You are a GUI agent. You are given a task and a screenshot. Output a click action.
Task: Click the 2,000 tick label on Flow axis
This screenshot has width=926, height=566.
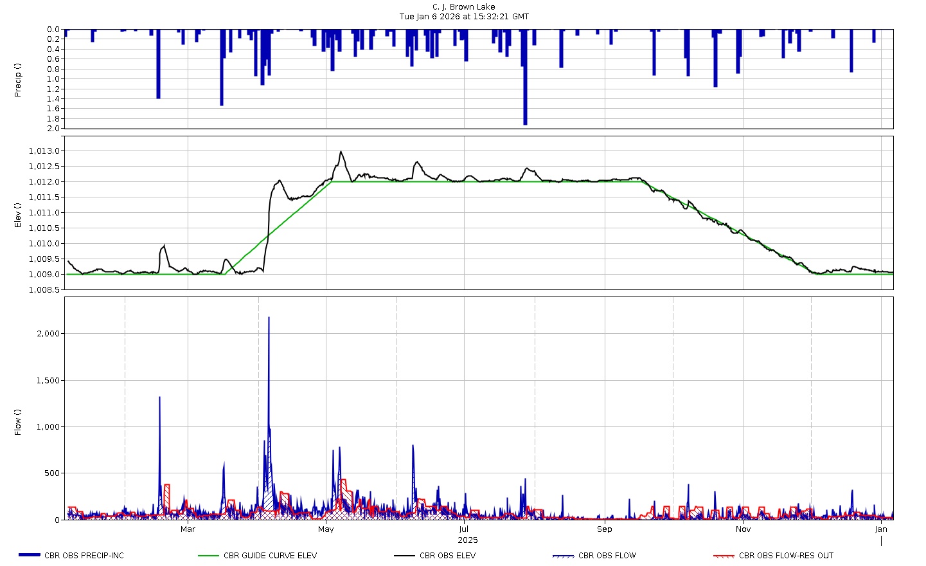tap(48, 334)
